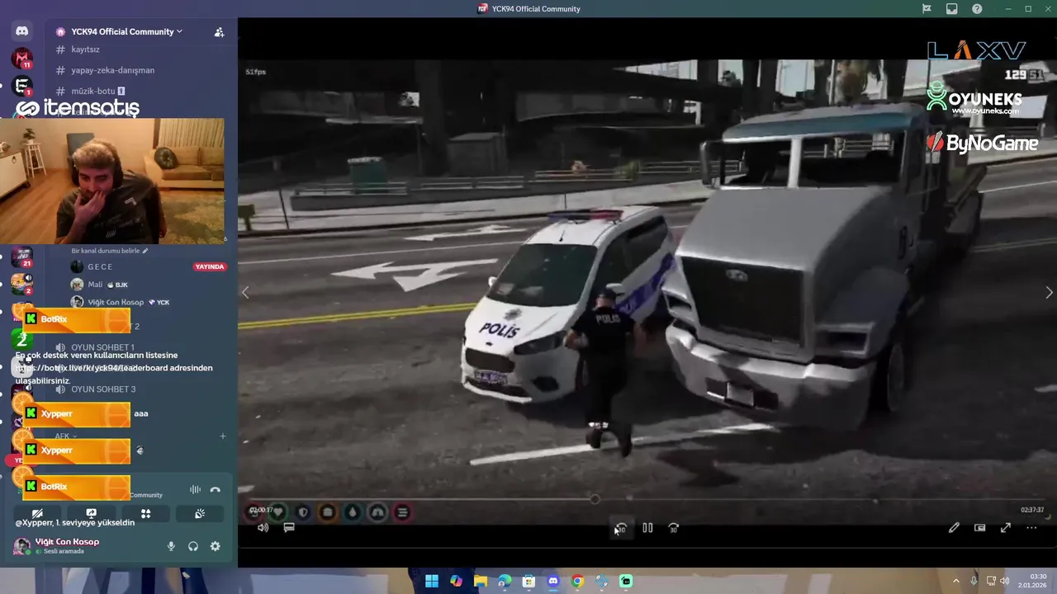Open the Help icon in title bar
The height and width of the screenshot is (594, 1057).
tap(978, 9)
